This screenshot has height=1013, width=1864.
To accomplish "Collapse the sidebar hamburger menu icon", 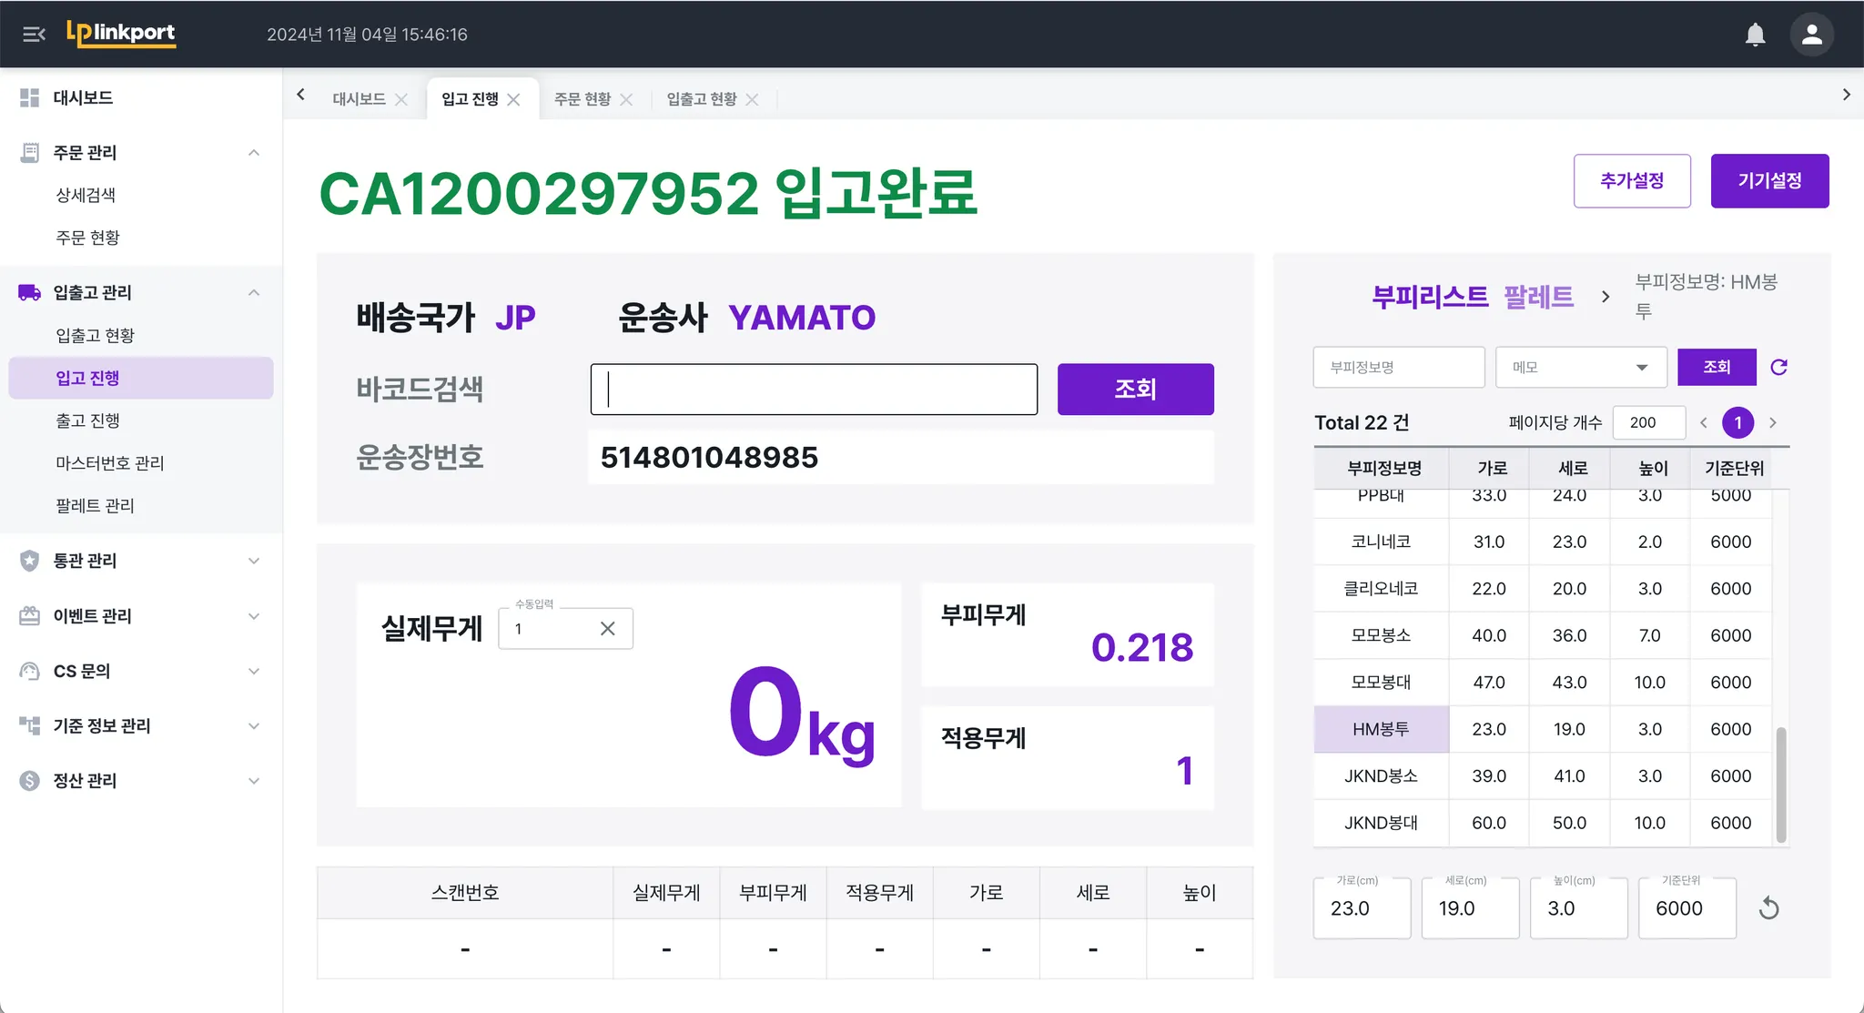I will tap(34, 35).
